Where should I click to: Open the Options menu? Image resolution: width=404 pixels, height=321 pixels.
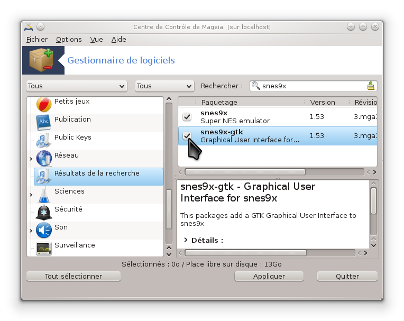click(69, 40)
